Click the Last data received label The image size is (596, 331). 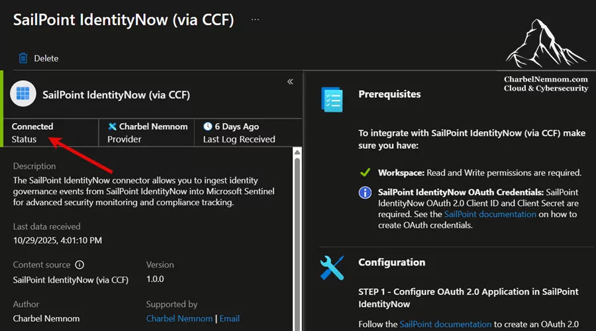point(47,226)
